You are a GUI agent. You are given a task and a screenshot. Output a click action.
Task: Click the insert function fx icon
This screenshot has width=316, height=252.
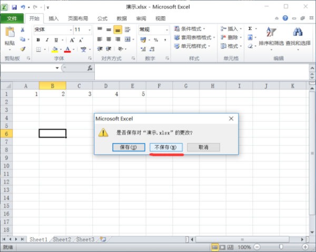tap(90, 68)
